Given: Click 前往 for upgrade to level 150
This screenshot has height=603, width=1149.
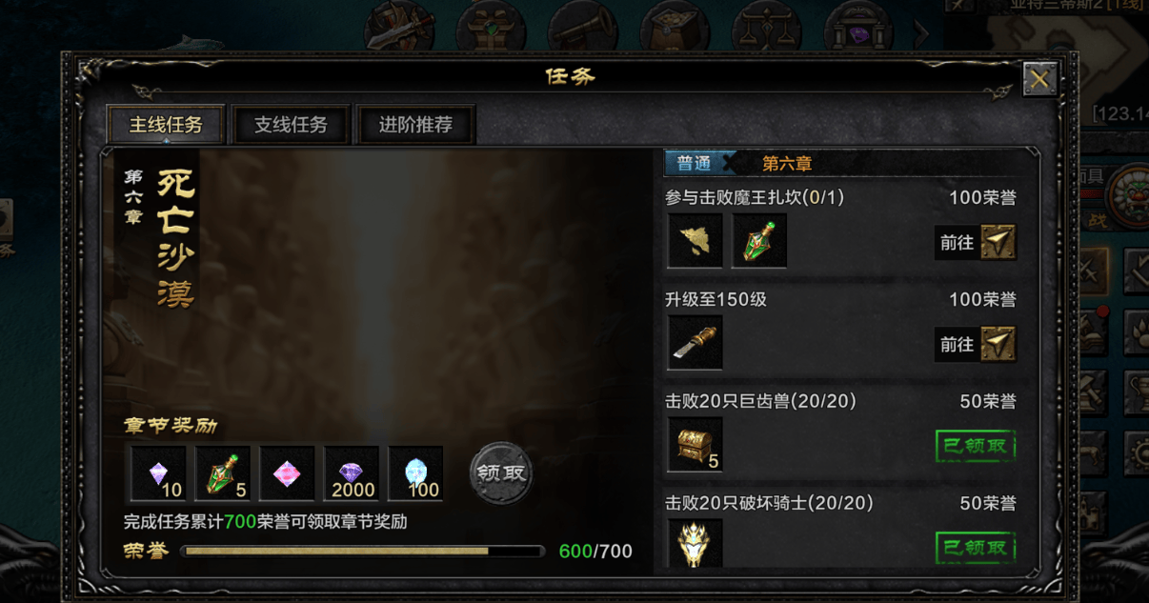Looking at the screenshot, I should [x=976, y=345].
